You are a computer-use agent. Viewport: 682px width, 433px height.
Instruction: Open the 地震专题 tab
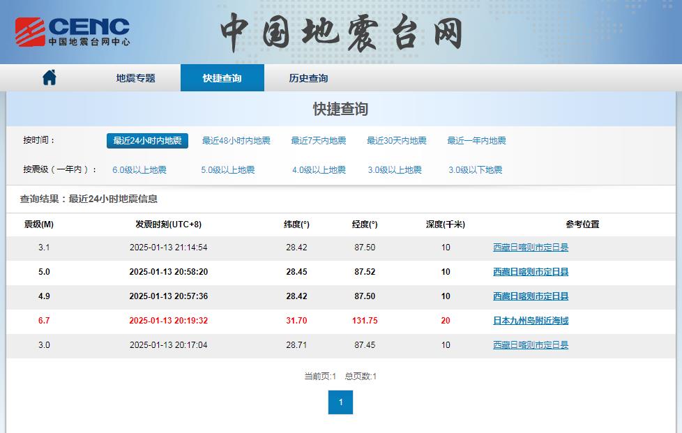tap(135, 78)
